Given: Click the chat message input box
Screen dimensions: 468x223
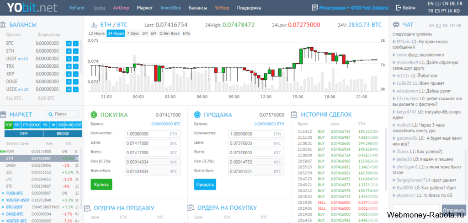Looking at the screenshot, I should point(416,210).
